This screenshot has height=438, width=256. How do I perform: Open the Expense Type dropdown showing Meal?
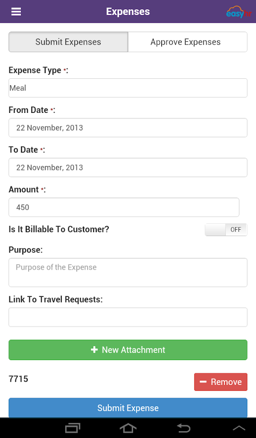pos(128,88)
